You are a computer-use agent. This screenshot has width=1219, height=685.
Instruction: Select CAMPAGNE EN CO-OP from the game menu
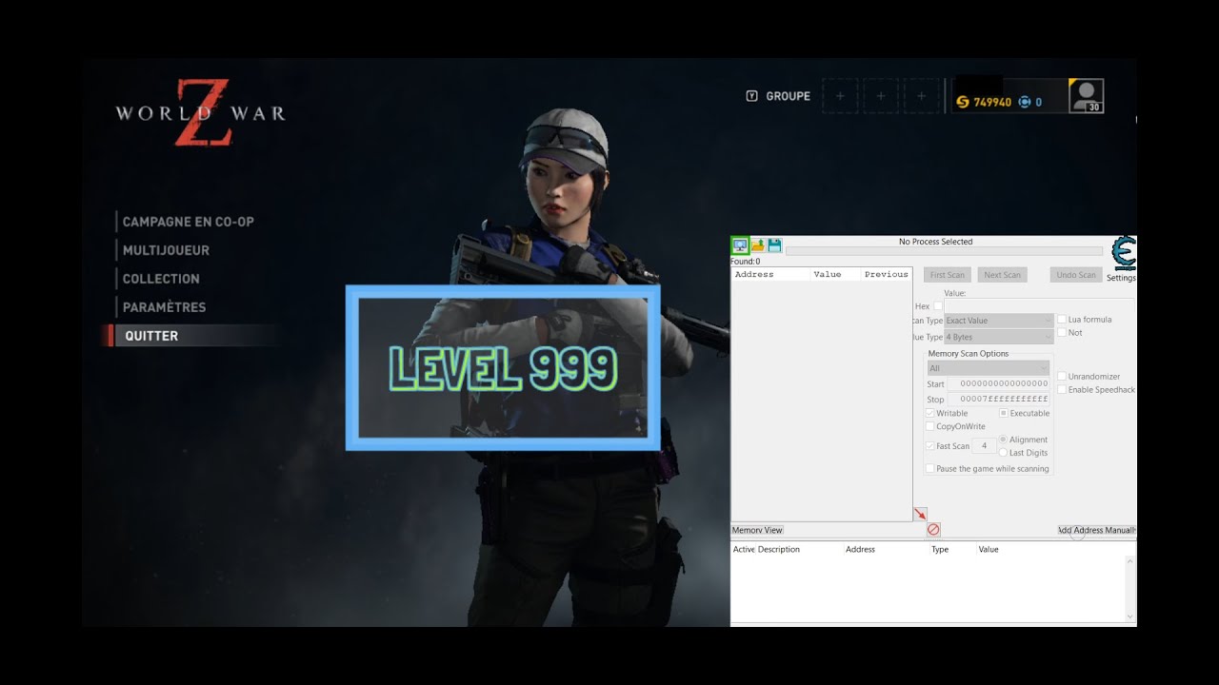tap(189, 222)
